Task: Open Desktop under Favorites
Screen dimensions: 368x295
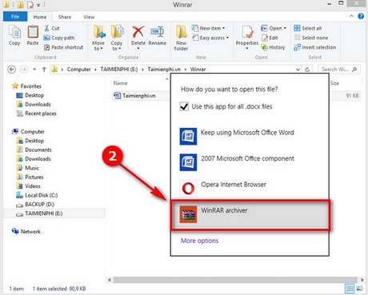Action: (x=30, y=95)
